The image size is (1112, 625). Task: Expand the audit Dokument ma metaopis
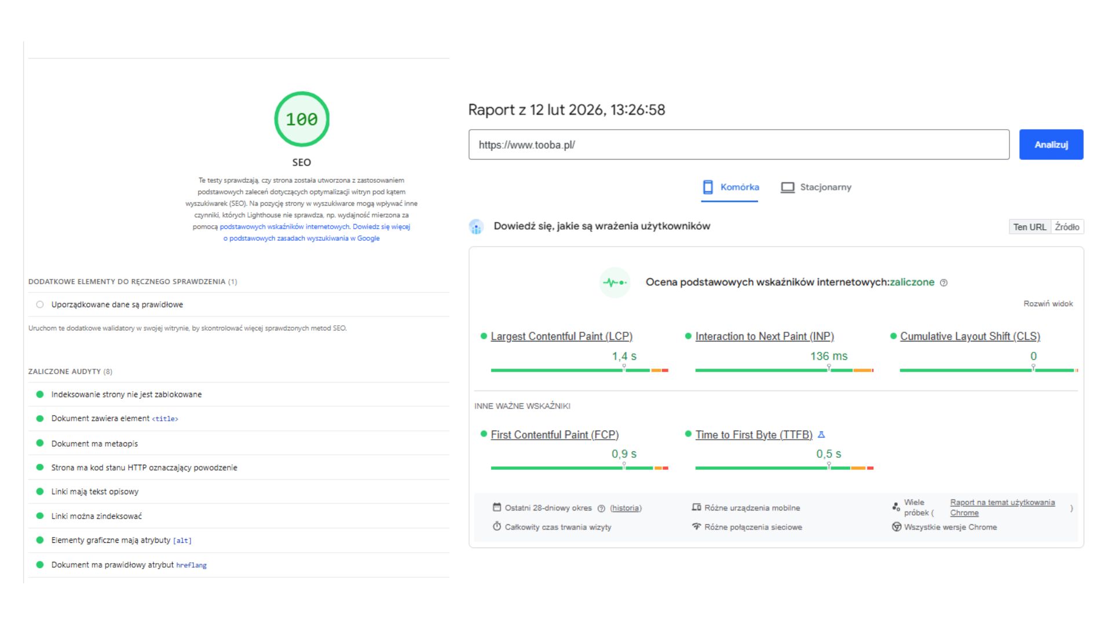[x=94, y=444]
